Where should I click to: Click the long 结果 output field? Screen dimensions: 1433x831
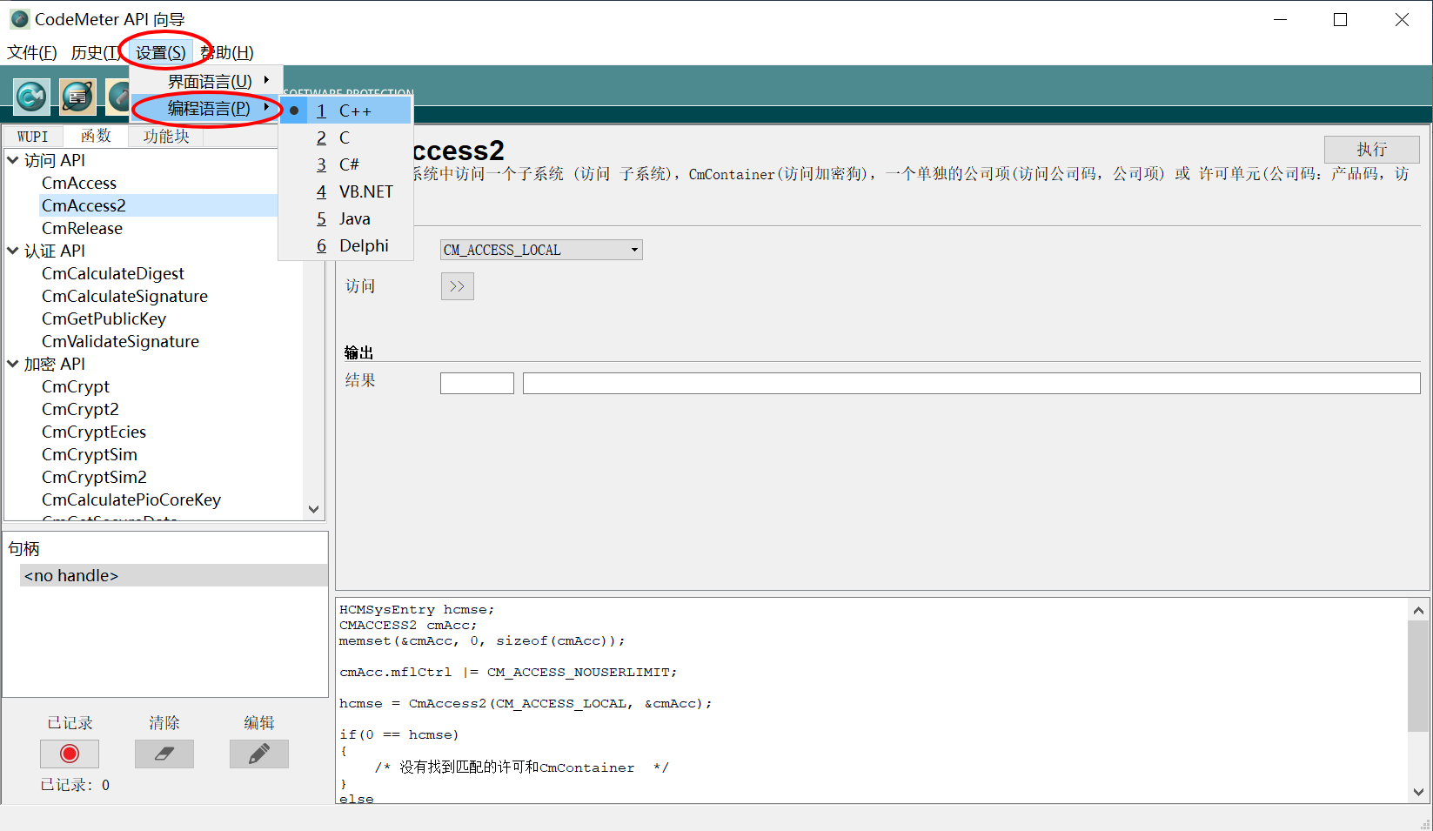971,383
